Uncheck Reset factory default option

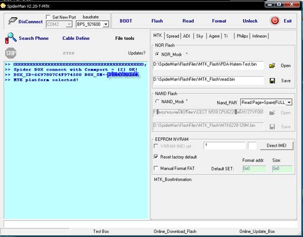156,157
